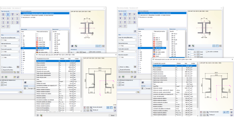Screen dimensions: 234x123
Task: Select 'UNP 40' in left dialog section list
Action: 56,38
